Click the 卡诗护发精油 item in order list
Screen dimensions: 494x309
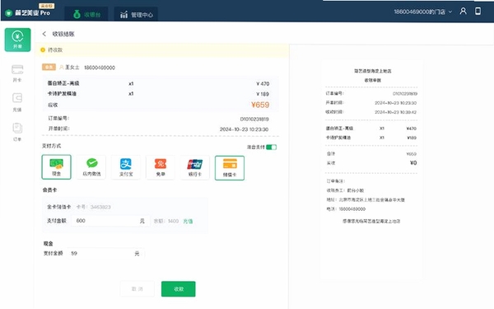tap(62, 94)
